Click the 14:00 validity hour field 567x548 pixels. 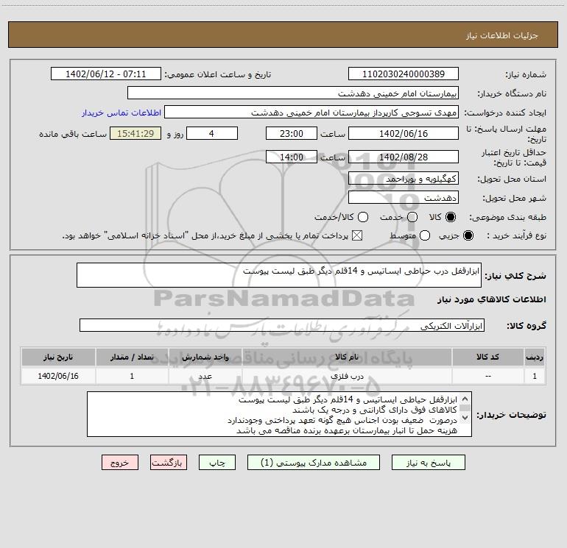292,157
